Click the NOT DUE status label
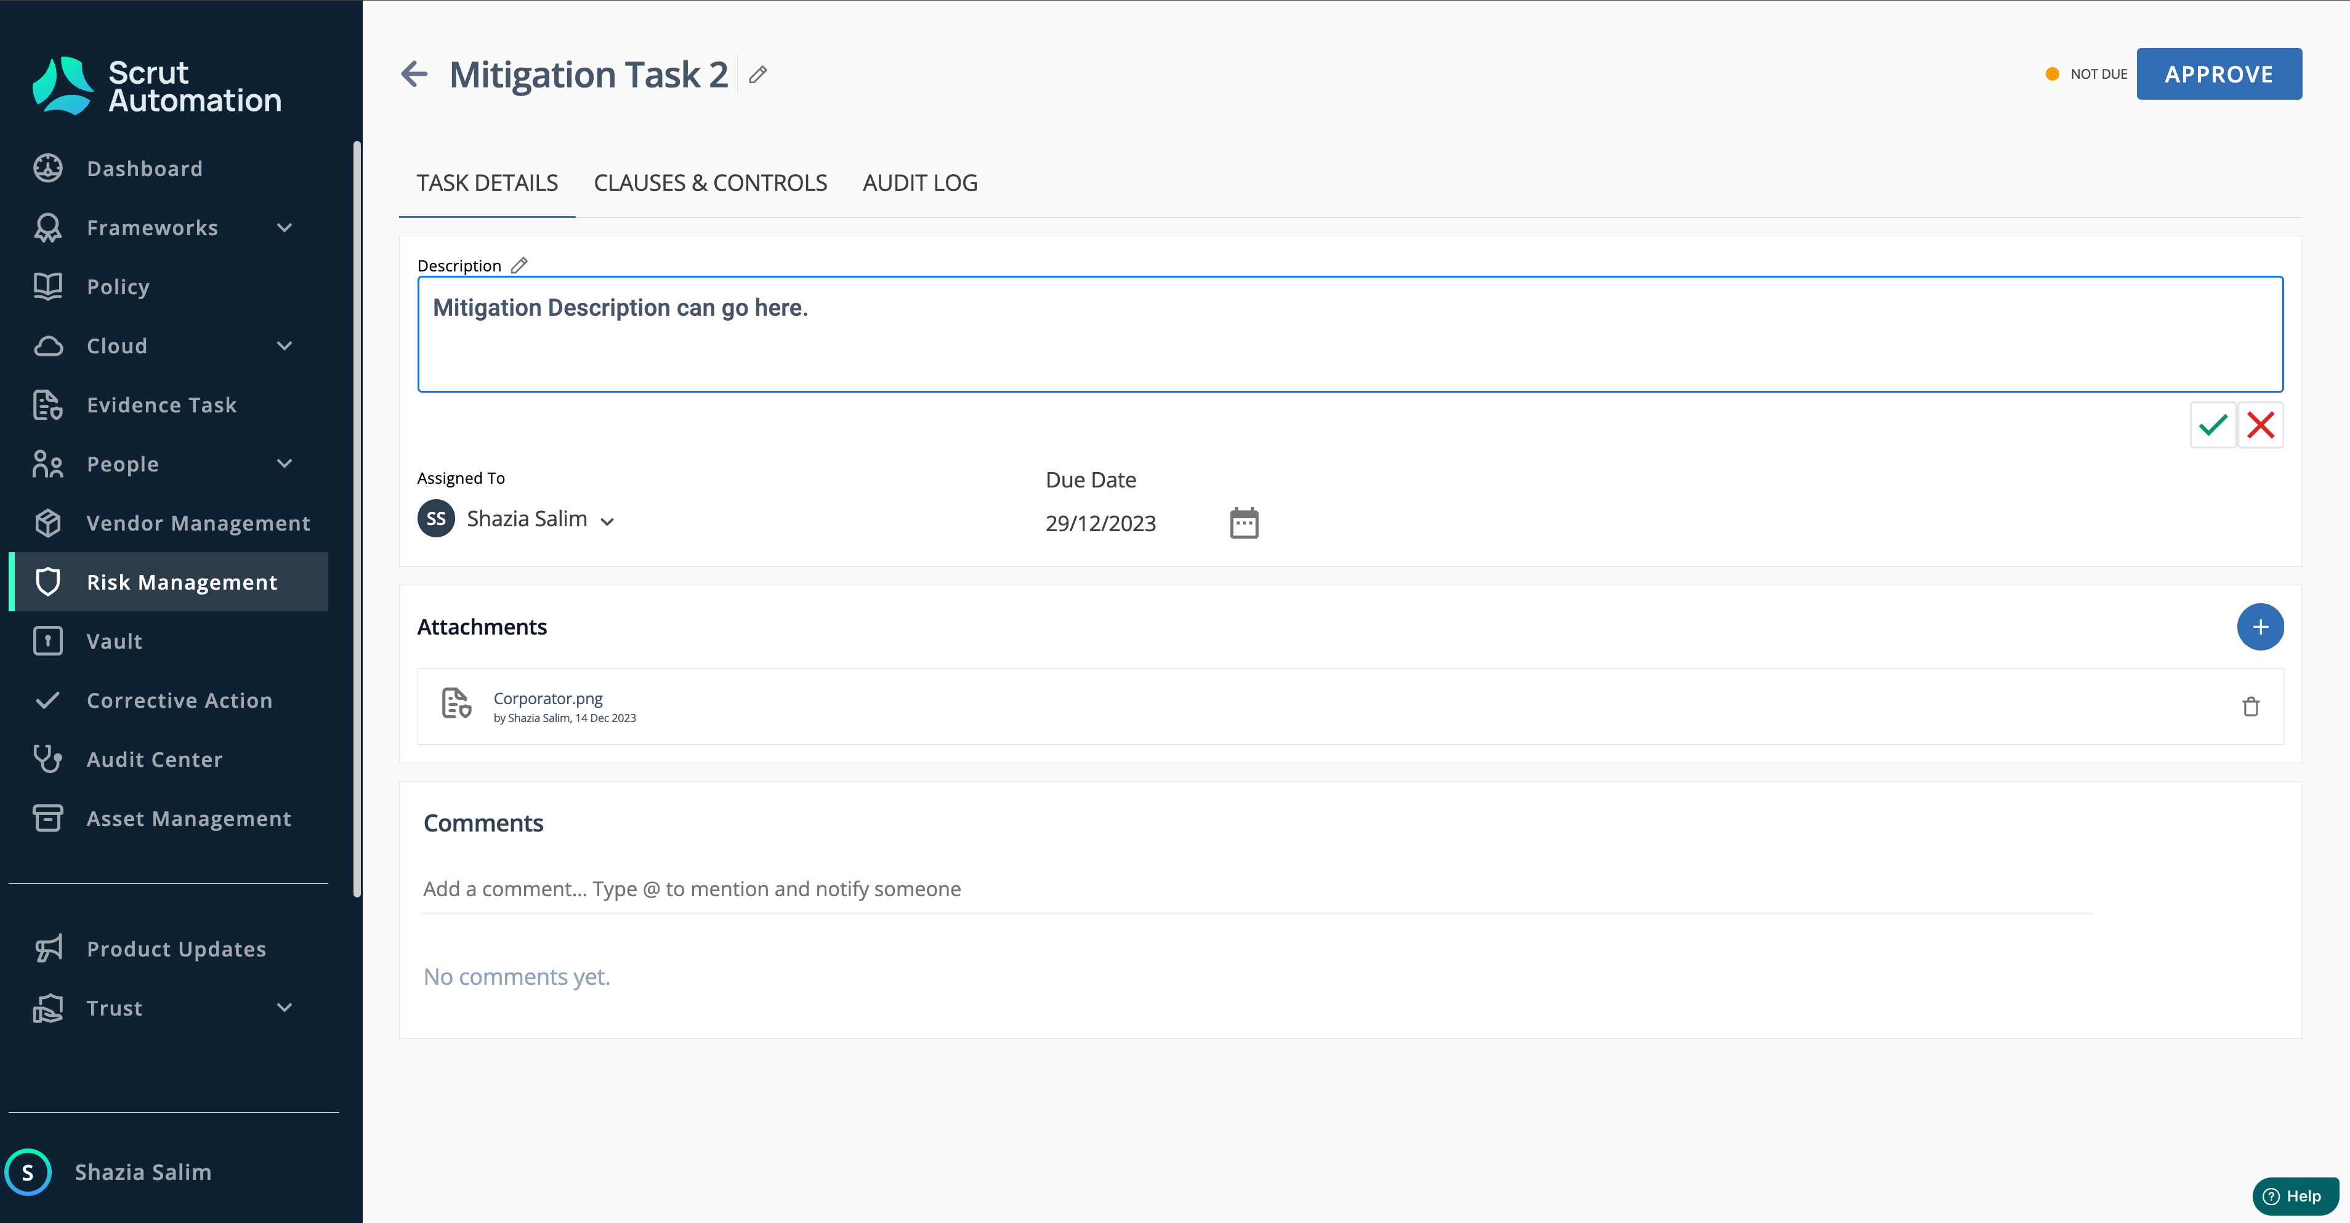Viewport: 2350px width, 1223px height. pyautogui.click(x=2098, y=74)
